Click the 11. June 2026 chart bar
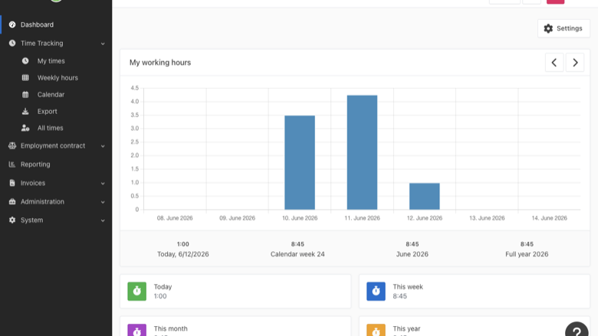The image size is (598, 336). coord(362,152)
